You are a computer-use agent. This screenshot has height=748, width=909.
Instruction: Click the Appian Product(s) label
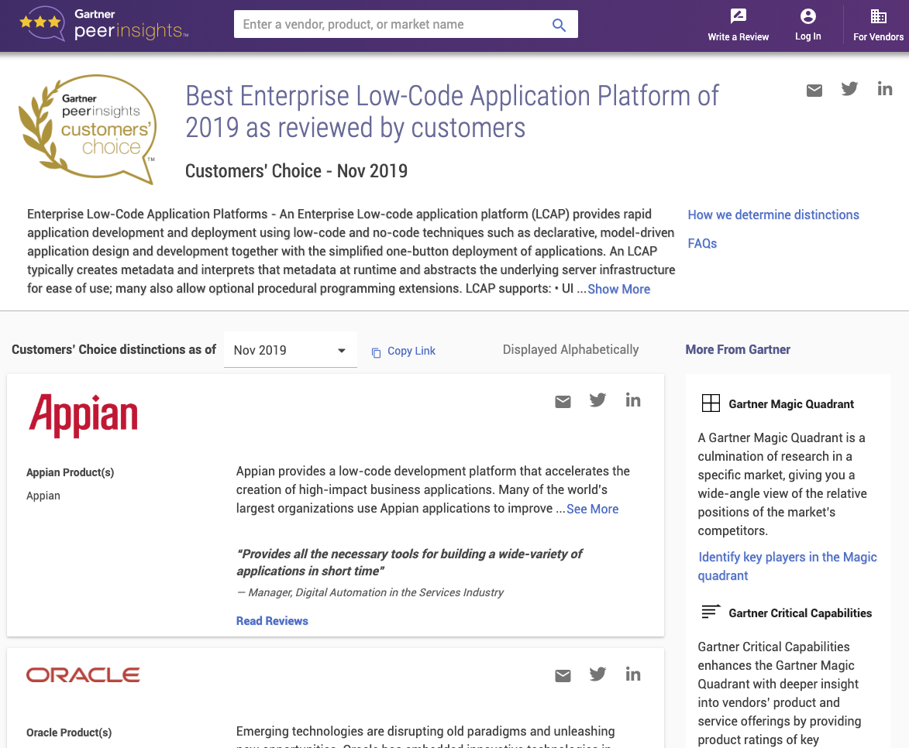[71, 472]
